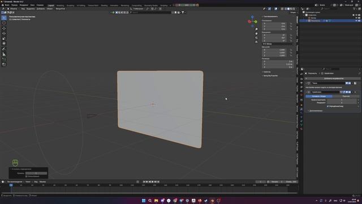The image size is (362, 204).
Task: Open Windows taskbar search
Action: [x=150, y=201]
